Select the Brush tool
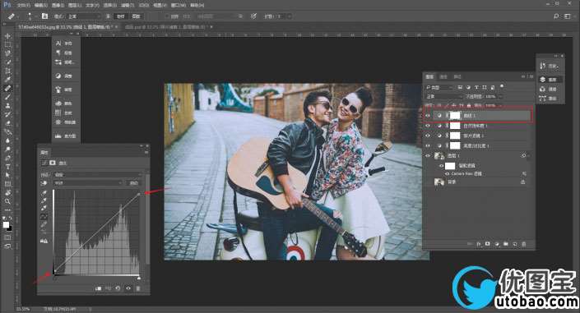Screen dimensions: 580x313 point(7,97)
